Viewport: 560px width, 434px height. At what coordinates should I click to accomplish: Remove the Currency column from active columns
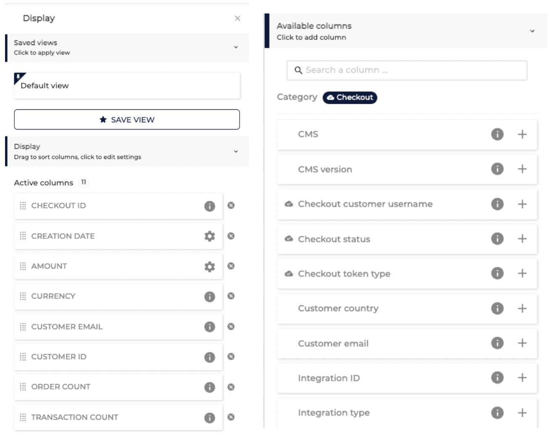pyautogui.click(x=231, y=296)
